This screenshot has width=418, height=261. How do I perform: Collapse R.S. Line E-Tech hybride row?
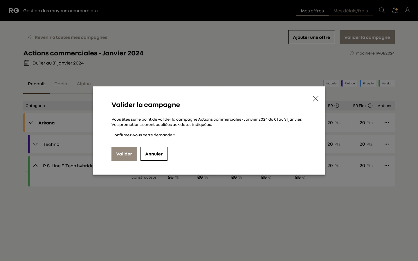click(35, 166)
